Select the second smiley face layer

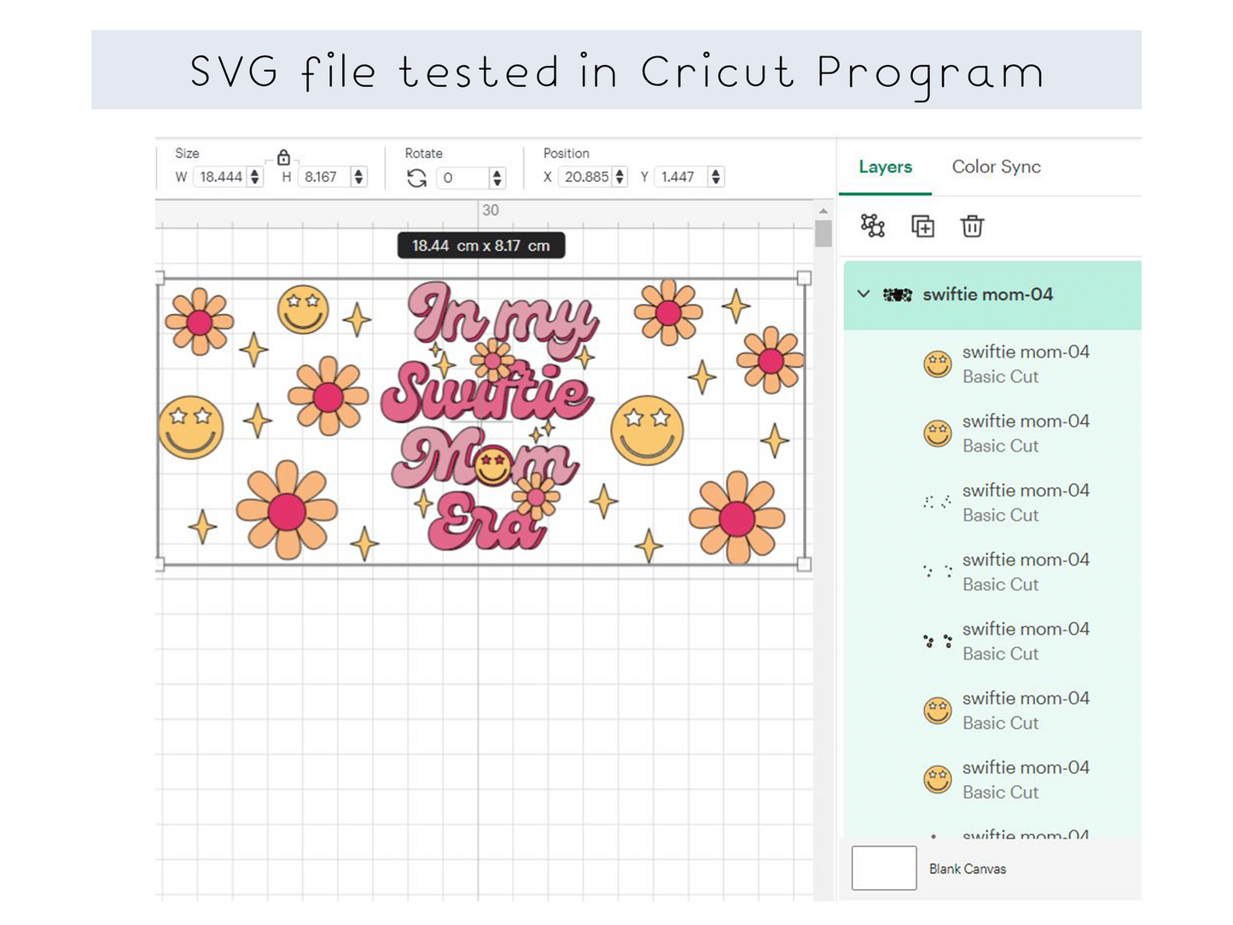coord(1024,433)
